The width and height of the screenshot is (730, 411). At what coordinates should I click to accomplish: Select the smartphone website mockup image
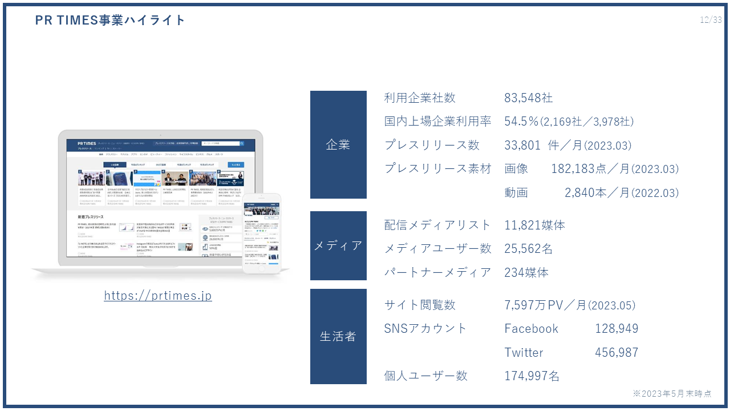coord(262,233)
